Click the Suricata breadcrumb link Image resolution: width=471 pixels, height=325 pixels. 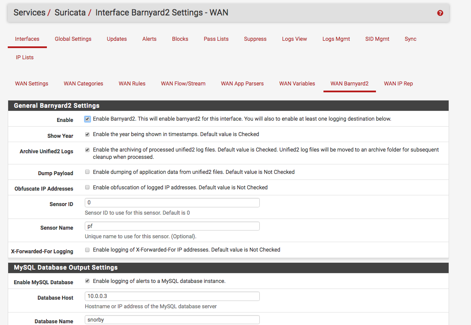tap(70, 13)
